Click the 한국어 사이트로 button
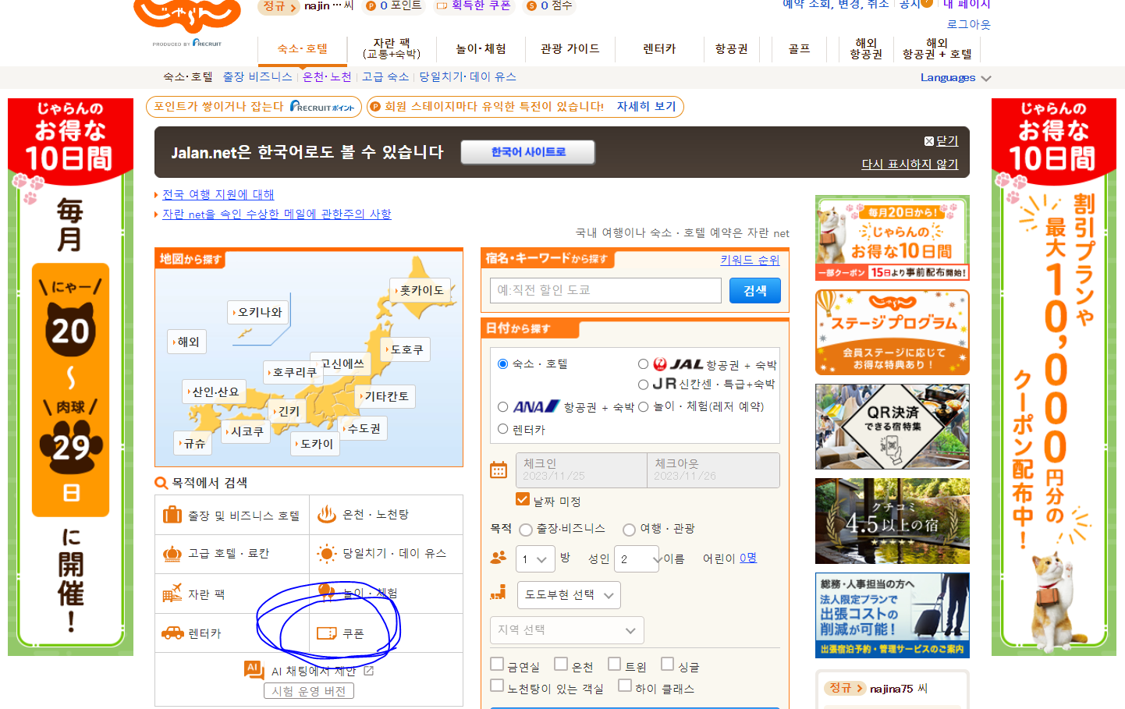 coord(528,152)
